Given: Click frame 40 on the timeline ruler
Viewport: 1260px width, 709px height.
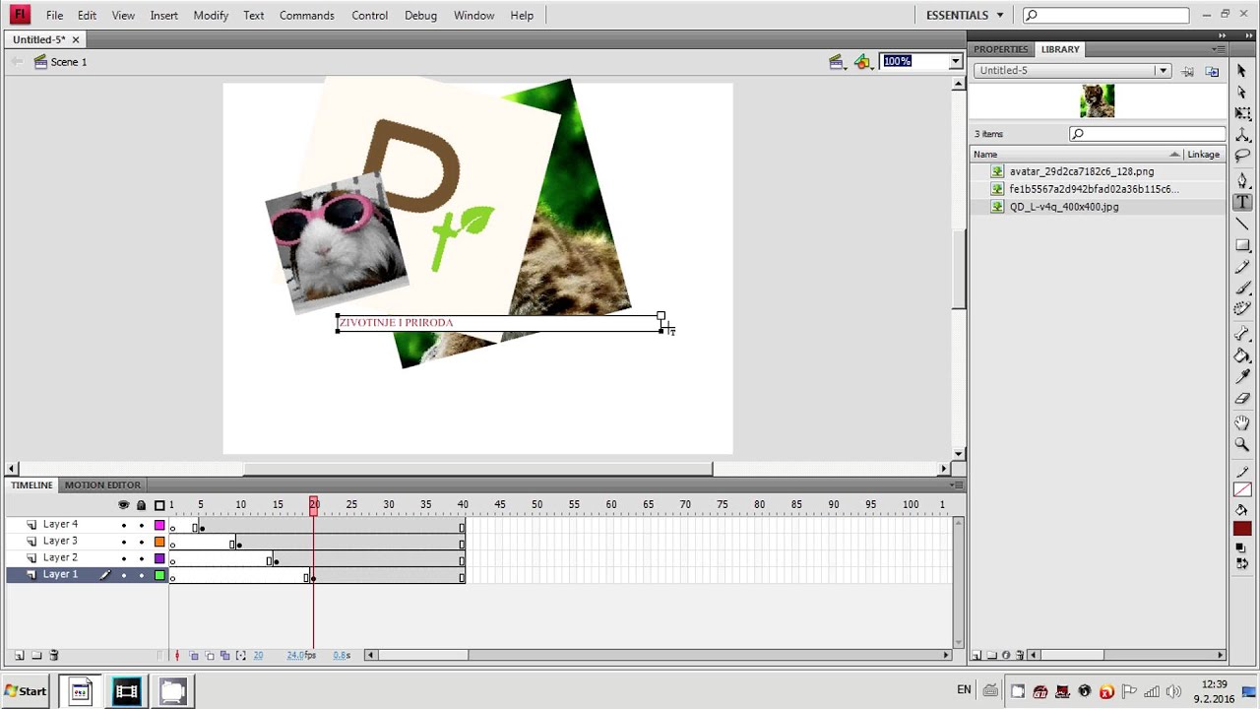Looking at the screenshot, I should [x=463, y=505].
